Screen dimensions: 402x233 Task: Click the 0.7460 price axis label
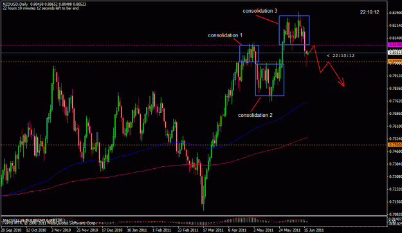point(396,151)
